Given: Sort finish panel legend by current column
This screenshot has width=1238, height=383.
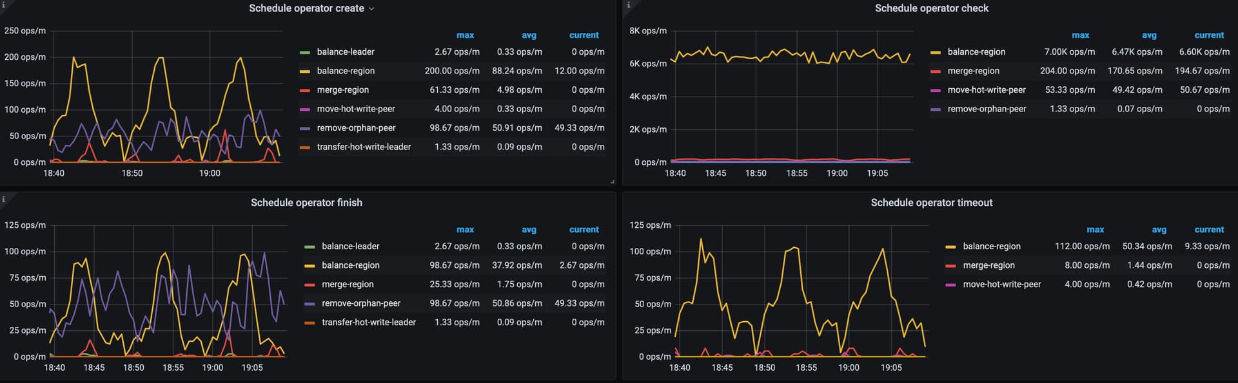Looking at the screenshot, I should (584, 230).
